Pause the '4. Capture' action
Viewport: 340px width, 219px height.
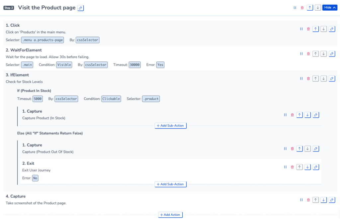(301, 200)
